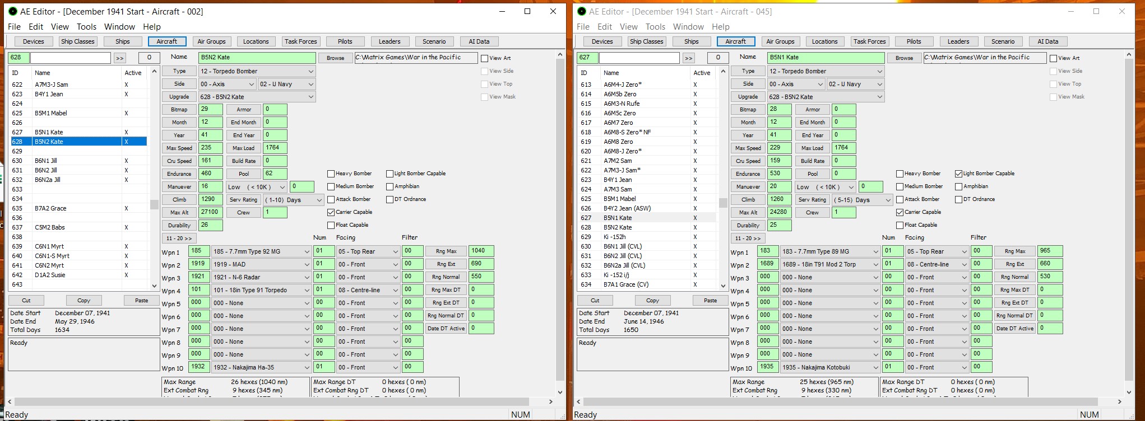Click AE Editor app icon in right window title bar
Image resolution: width=1145 pixels, height=421 pixels.
pyautogui.click(x=581, y=11)
